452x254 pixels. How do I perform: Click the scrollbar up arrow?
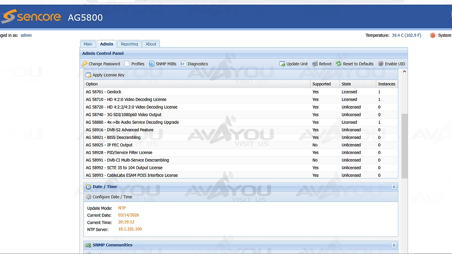pyautogui.click(x=404, y=72)
